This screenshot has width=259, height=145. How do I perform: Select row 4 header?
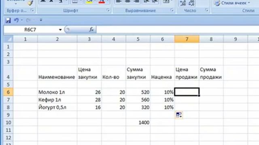click(8, 73)
